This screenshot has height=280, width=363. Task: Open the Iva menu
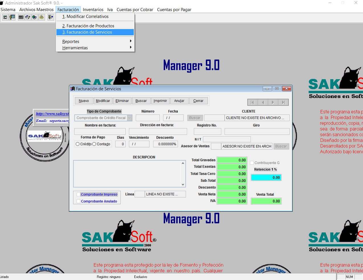pos(110,9)
